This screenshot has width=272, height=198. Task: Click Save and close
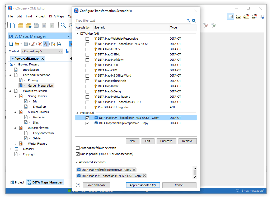tap(96, 185)
